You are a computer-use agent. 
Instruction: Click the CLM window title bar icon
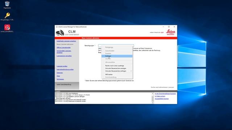pos(57,27)
